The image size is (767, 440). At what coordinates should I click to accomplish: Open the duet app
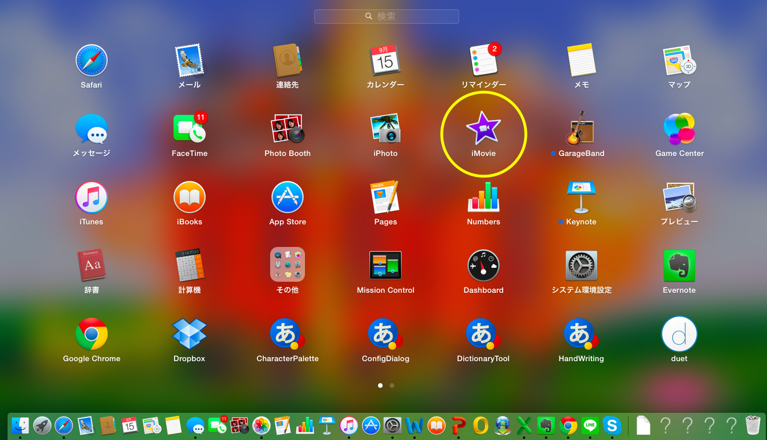[x=679, y=334]
